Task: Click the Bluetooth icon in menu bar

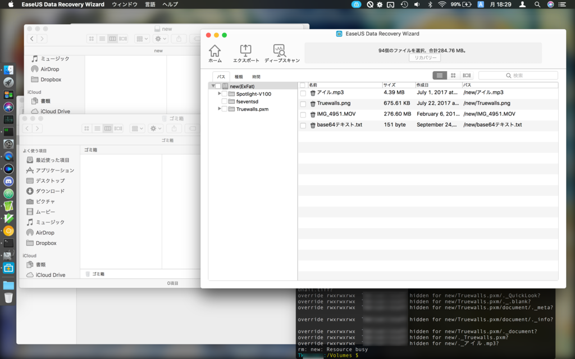Action: [x=430, y=4]
